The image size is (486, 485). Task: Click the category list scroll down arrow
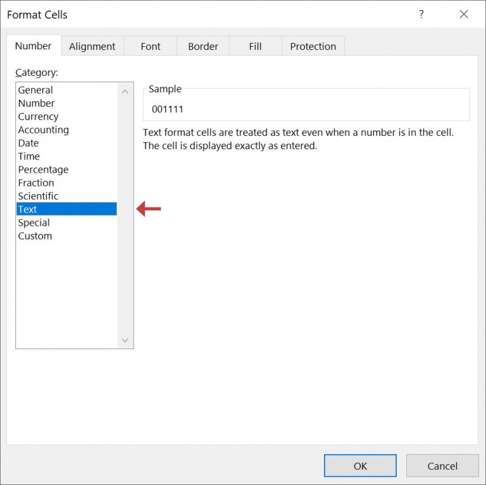pyautogui.click(x=125, y=340)
